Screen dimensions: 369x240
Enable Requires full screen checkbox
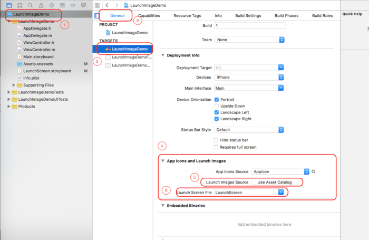click(x=216, y=147)
